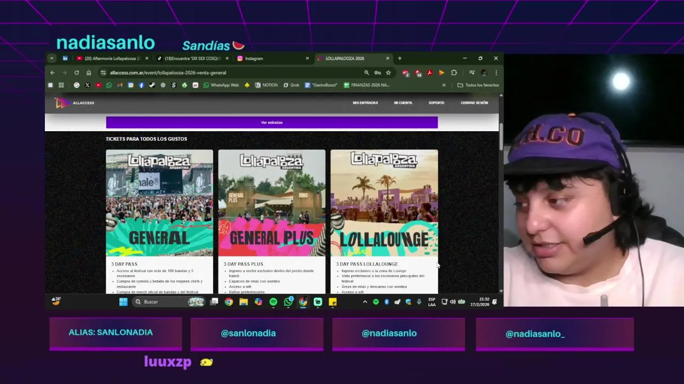This screenshot has height=384, width=684.
Task: Switch to the SIX SEX COSQUIN TikTok tab
Action: click(192, 58)
